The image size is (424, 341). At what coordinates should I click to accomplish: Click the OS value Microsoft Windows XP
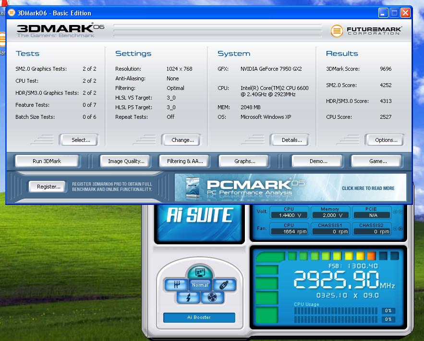tap(266, 117)
